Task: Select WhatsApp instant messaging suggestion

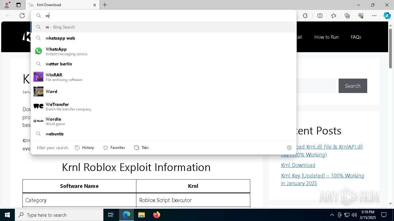Action: point(163,51)
